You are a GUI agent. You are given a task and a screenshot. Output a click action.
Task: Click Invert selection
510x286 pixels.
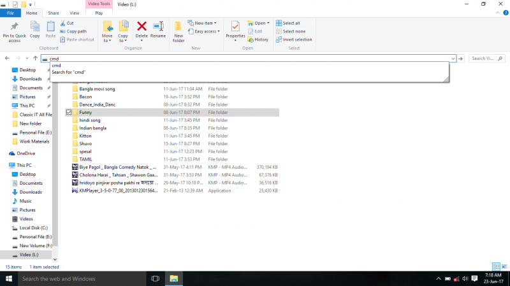pos(294,39)
